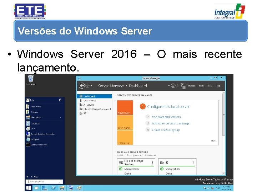Select Local Server in the sidebar
Image resolution: width=257 pixels, height=192 pixels.
click(95, 101)
